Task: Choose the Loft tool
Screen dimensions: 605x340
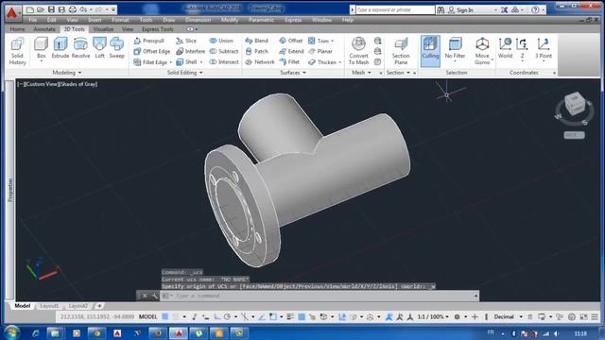Action: coord(99,48)
